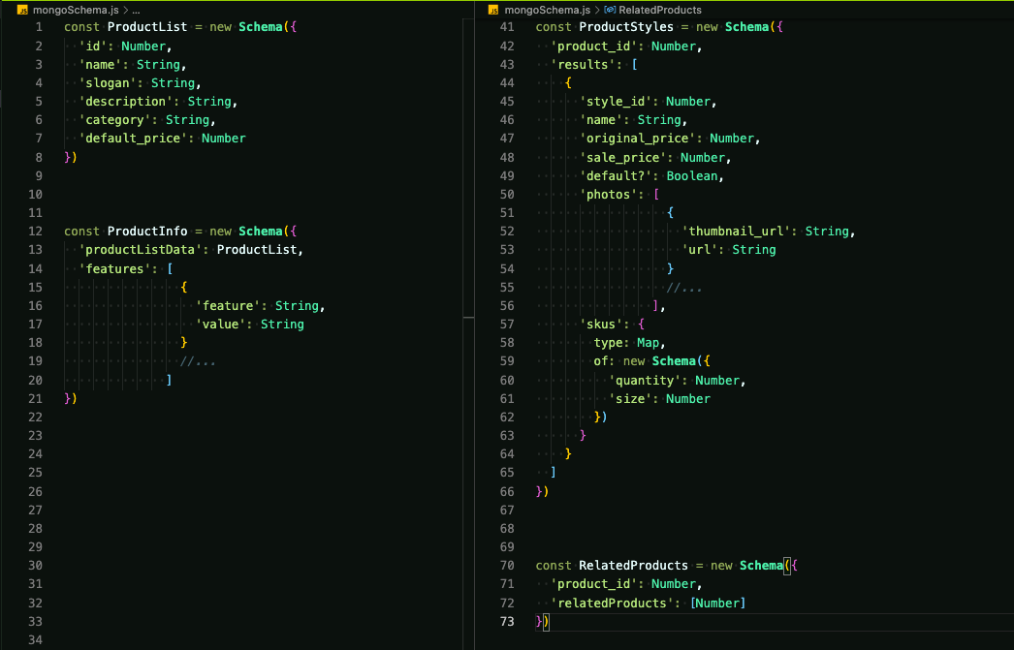Click the 'relatedProducts' key on line 72
The width and height of the screenshot is (1014, 650).
[x=612, y=603]
